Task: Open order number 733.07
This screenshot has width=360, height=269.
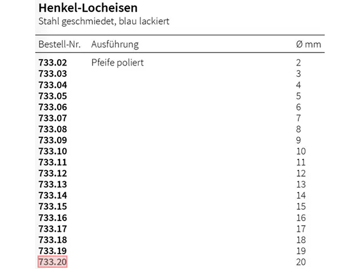Action: tap(53, 118)
